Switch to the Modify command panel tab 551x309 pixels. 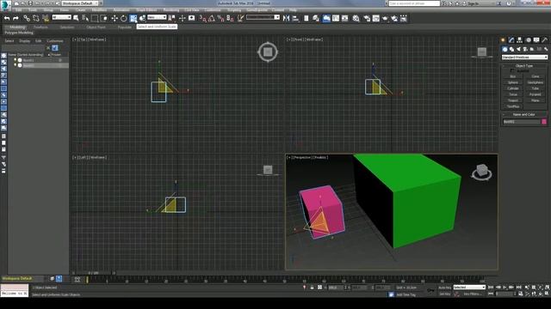click(x=511, y=40)
